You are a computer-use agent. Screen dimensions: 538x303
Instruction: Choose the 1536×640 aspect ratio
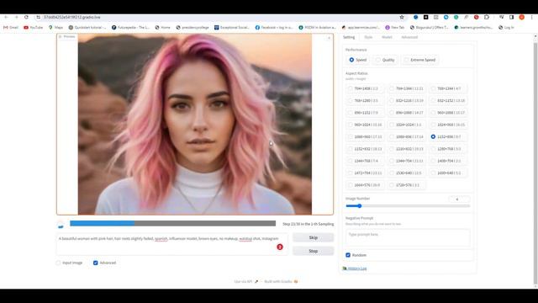coord(406,173)
